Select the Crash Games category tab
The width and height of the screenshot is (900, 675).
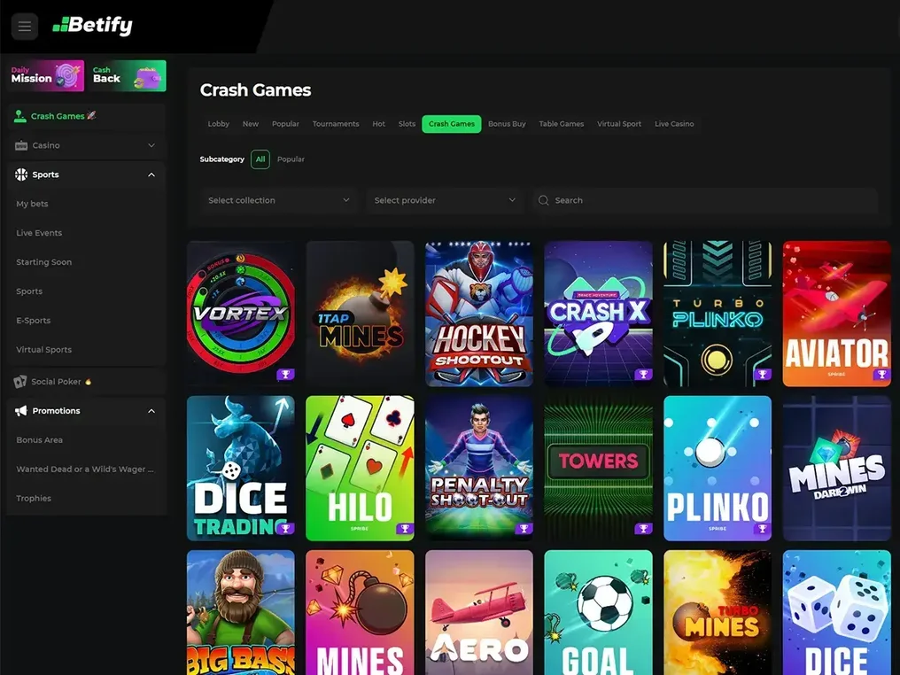click(452, 124)
